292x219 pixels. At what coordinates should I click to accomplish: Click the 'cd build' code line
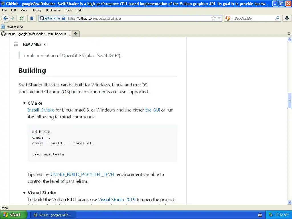(41, 132)
